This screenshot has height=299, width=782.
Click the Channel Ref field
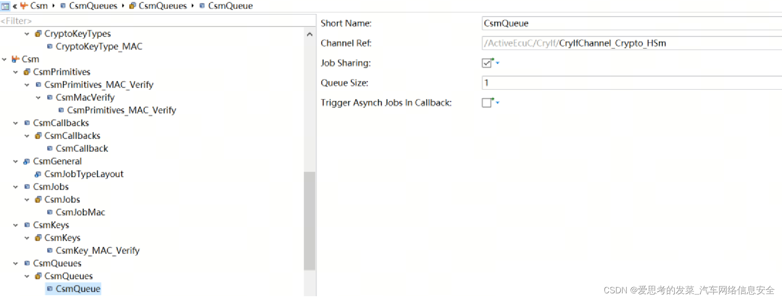[x=632, y=43]
